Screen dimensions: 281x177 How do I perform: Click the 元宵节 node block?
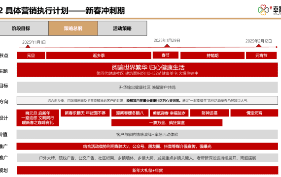coord(261,56)
